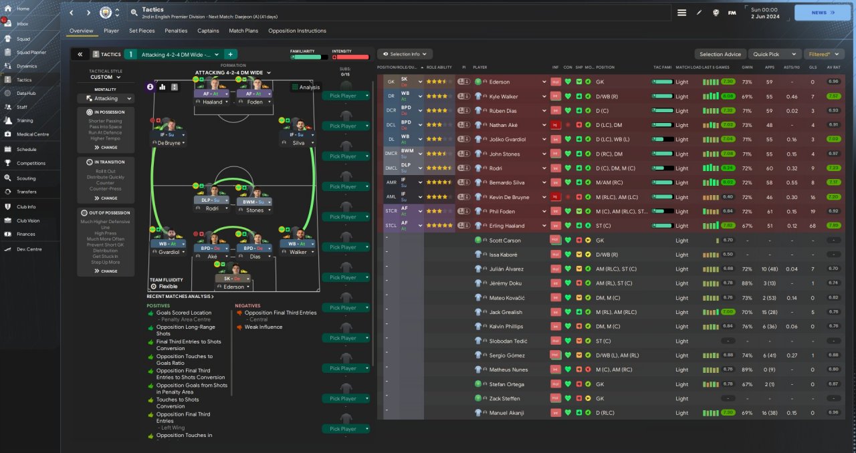Open Recent Matches Analysis link
The image size is (856, 453).
(180, 296)
